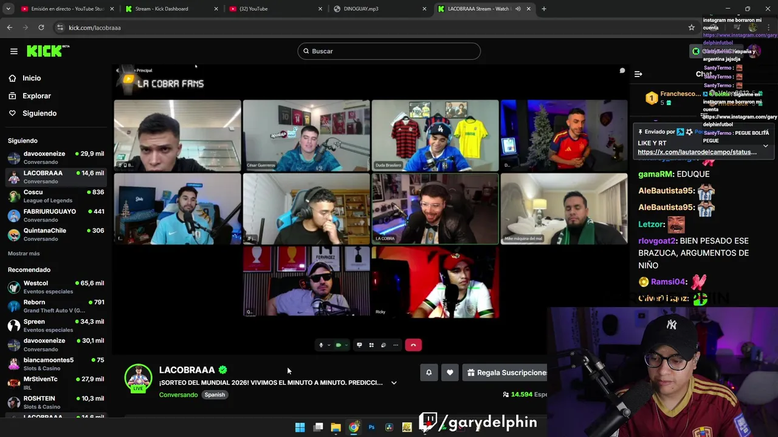Hang up with the red phone button
The width and height of the screenshot is (778, 437).
pos(413,345)
